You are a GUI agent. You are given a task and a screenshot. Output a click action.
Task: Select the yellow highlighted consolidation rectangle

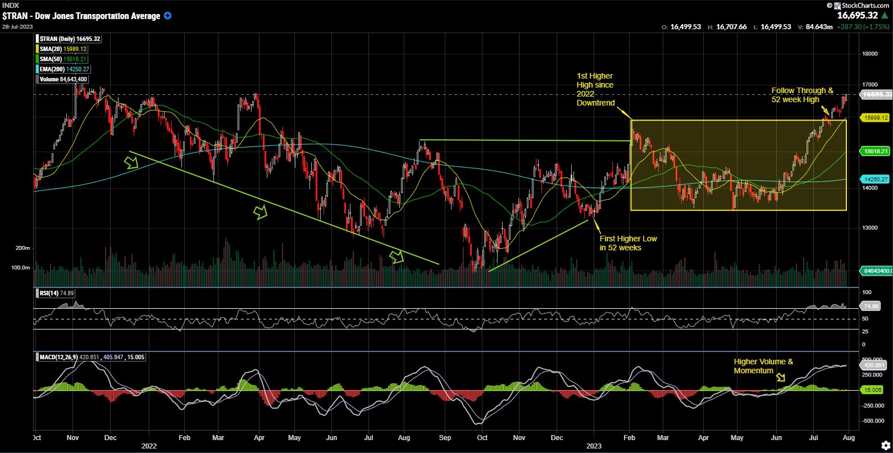738,165
